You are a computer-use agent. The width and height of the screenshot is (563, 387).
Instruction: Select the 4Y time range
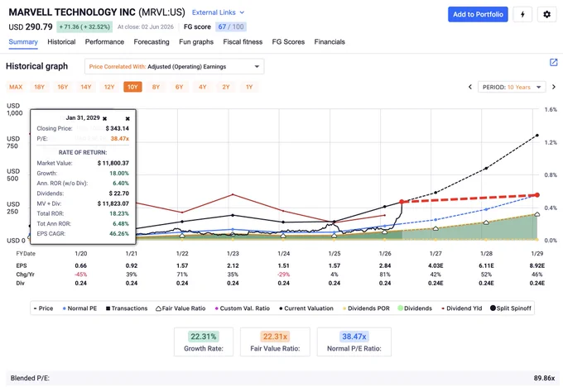point(203,87)
